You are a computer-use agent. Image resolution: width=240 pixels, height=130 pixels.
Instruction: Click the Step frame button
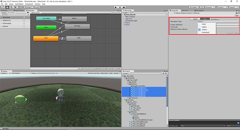coord(124,7)
